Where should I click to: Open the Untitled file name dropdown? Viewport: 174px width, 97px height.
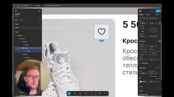pos(18,14)
